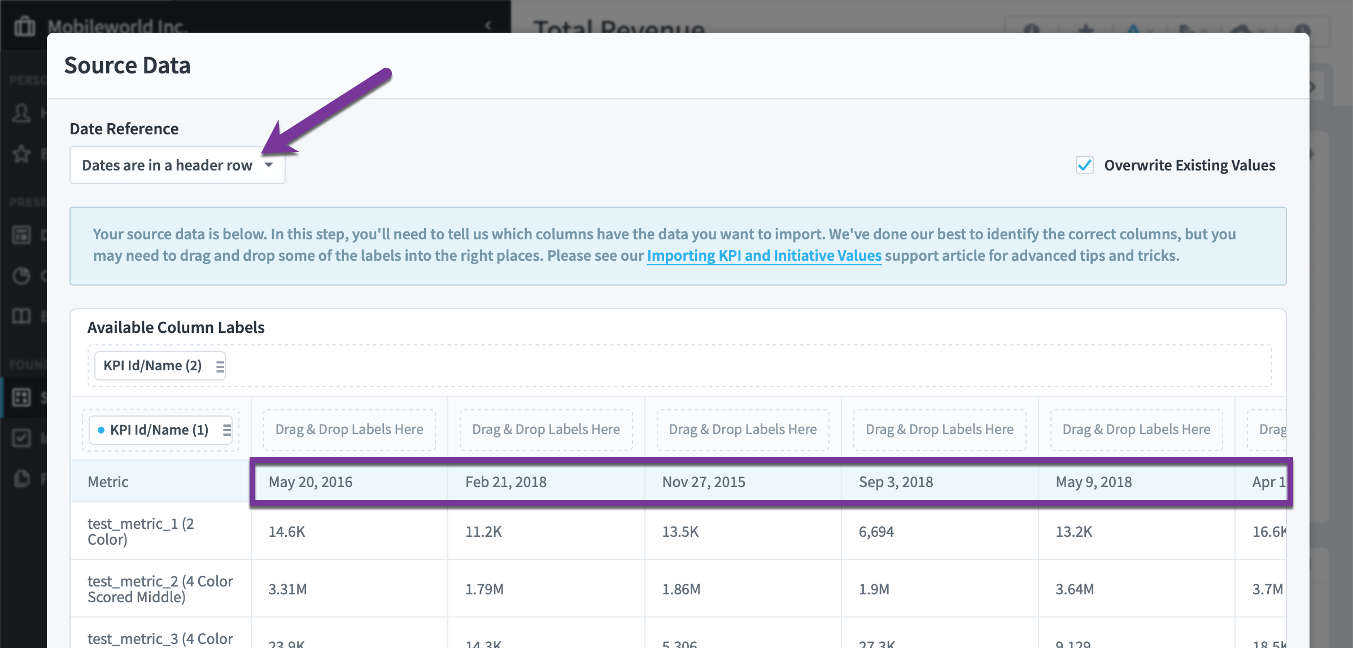Select the KPI Id/Name (2) label chip
Viewport: 1353px width, 648px height.
pyautogui.click(x=160, y=366)
